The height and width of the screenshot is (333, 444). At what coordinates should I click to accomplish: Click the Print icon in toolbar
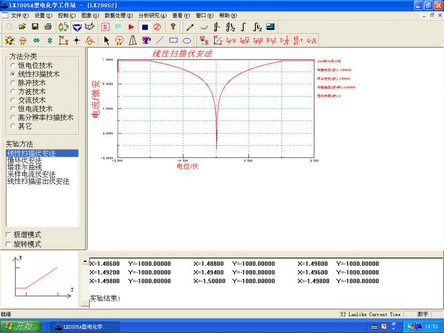(48, 27)
